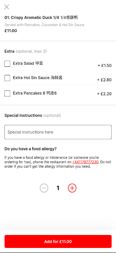Click the + £1.50 salad price
The width and height of the screenshot is (116, 253).
105,65
